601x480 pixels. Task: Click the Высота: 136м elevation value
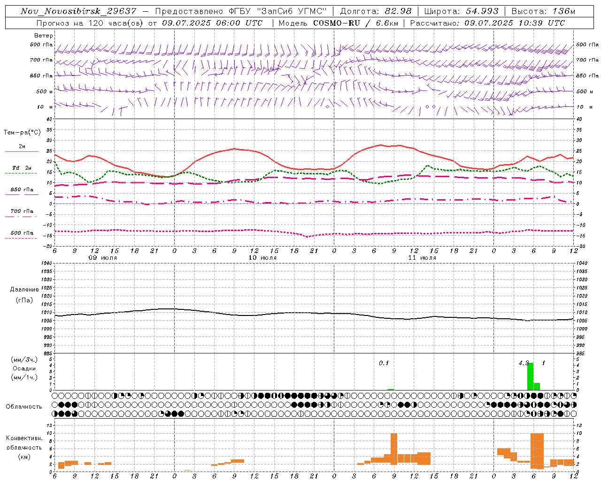[543, 11]
